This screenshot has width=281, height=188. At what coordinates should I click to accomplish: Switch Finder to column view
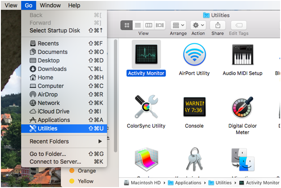coord(149,25)
